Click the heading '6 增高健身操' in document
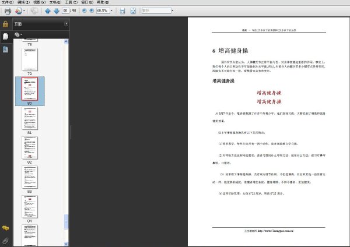The height and width of the screenshot is (247, 350). coord(230,51)
